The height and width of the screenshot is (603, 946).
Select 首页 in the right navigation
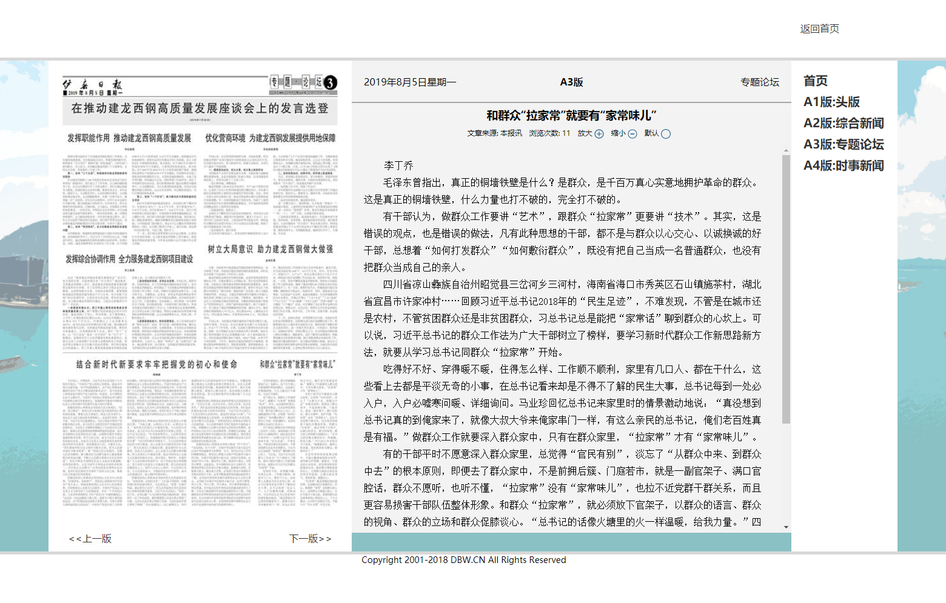816,81
